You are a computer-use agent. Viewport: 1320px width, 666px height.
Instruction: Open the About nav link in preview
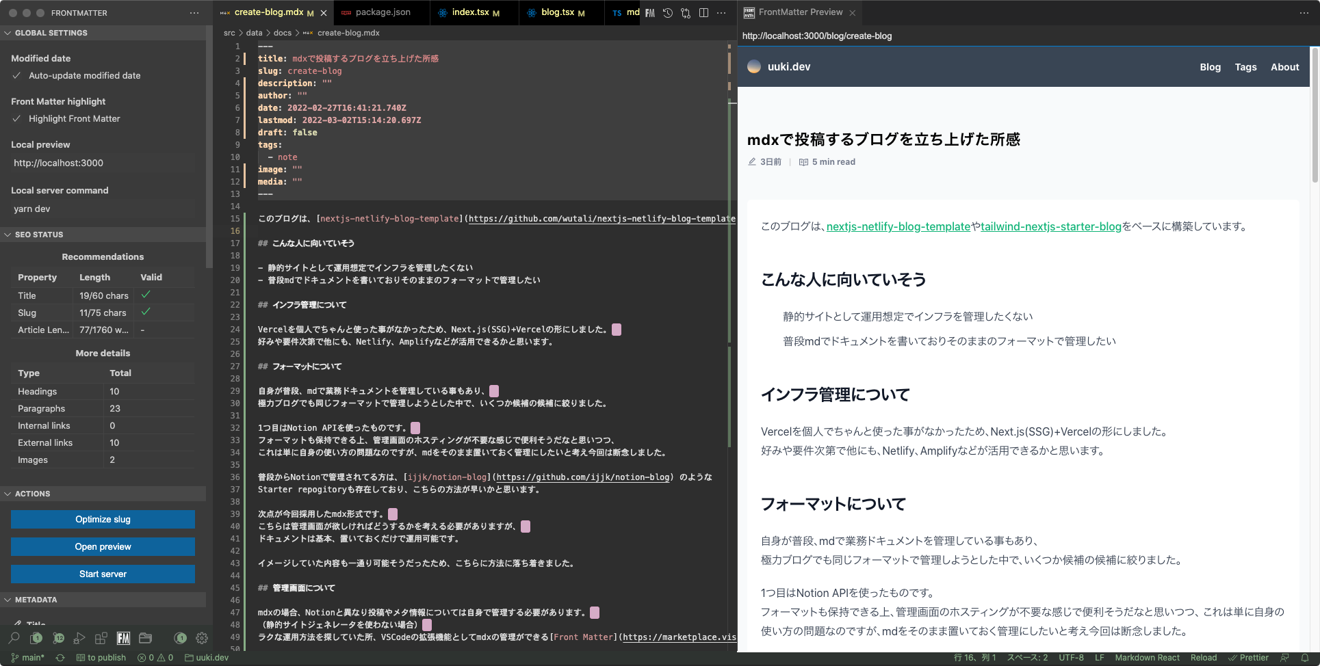1284,67
